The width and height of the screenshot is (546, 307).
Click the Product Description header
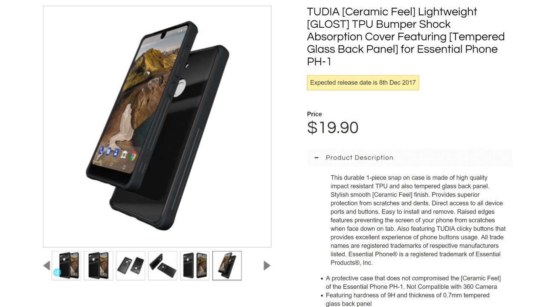click(x=360, y=158)
